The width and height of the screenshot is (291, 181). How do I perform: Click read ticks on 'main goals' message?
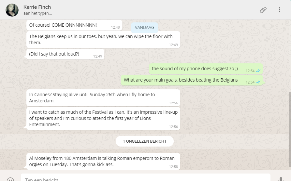coord(258,82)
